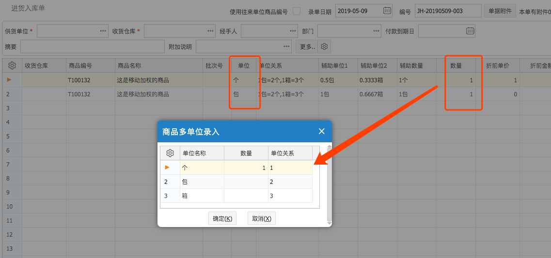Click the ellipsis in 供货单位 field

(103, 31)
